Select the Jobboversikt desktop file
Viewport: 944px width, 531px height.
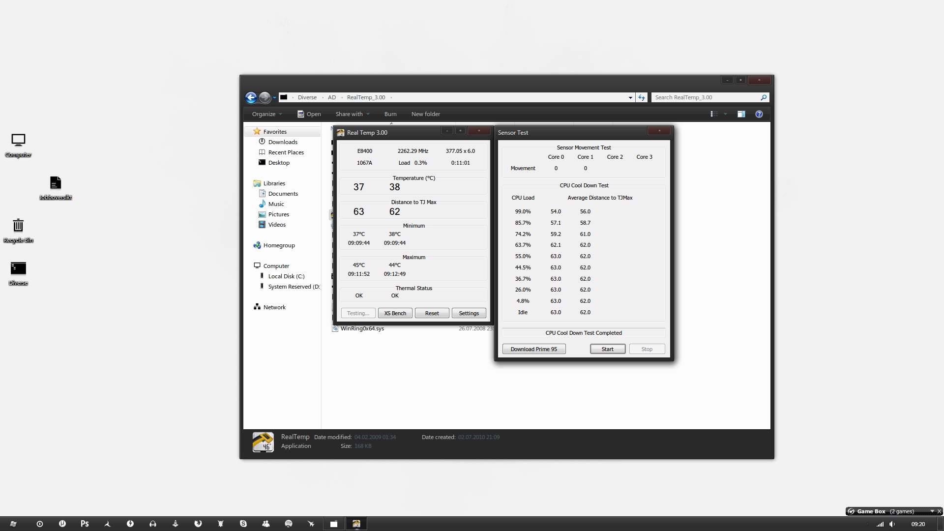pyautogui.click(x=56, y=188)
